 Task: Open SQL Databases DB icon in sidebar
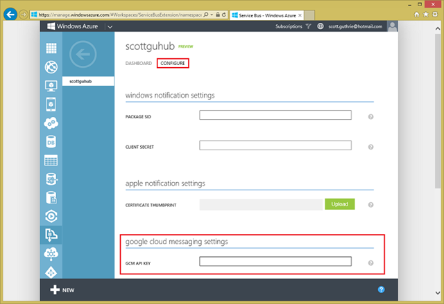(x=51, y=142)
